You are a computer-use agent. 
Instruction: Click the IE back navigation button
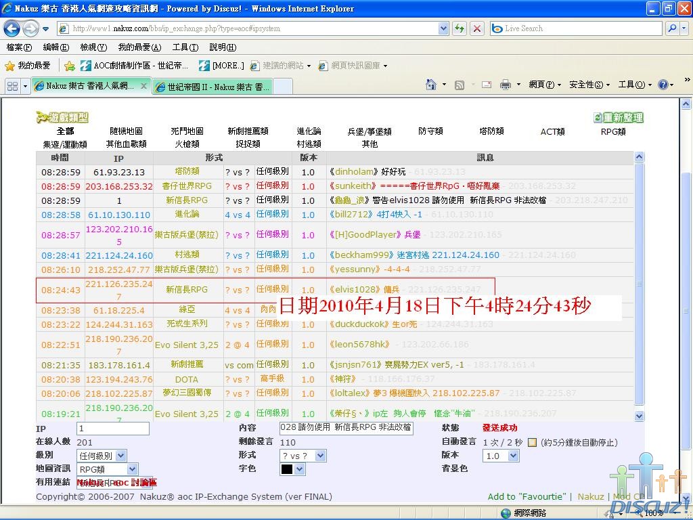pyautogui.click(x=12, y=28)
